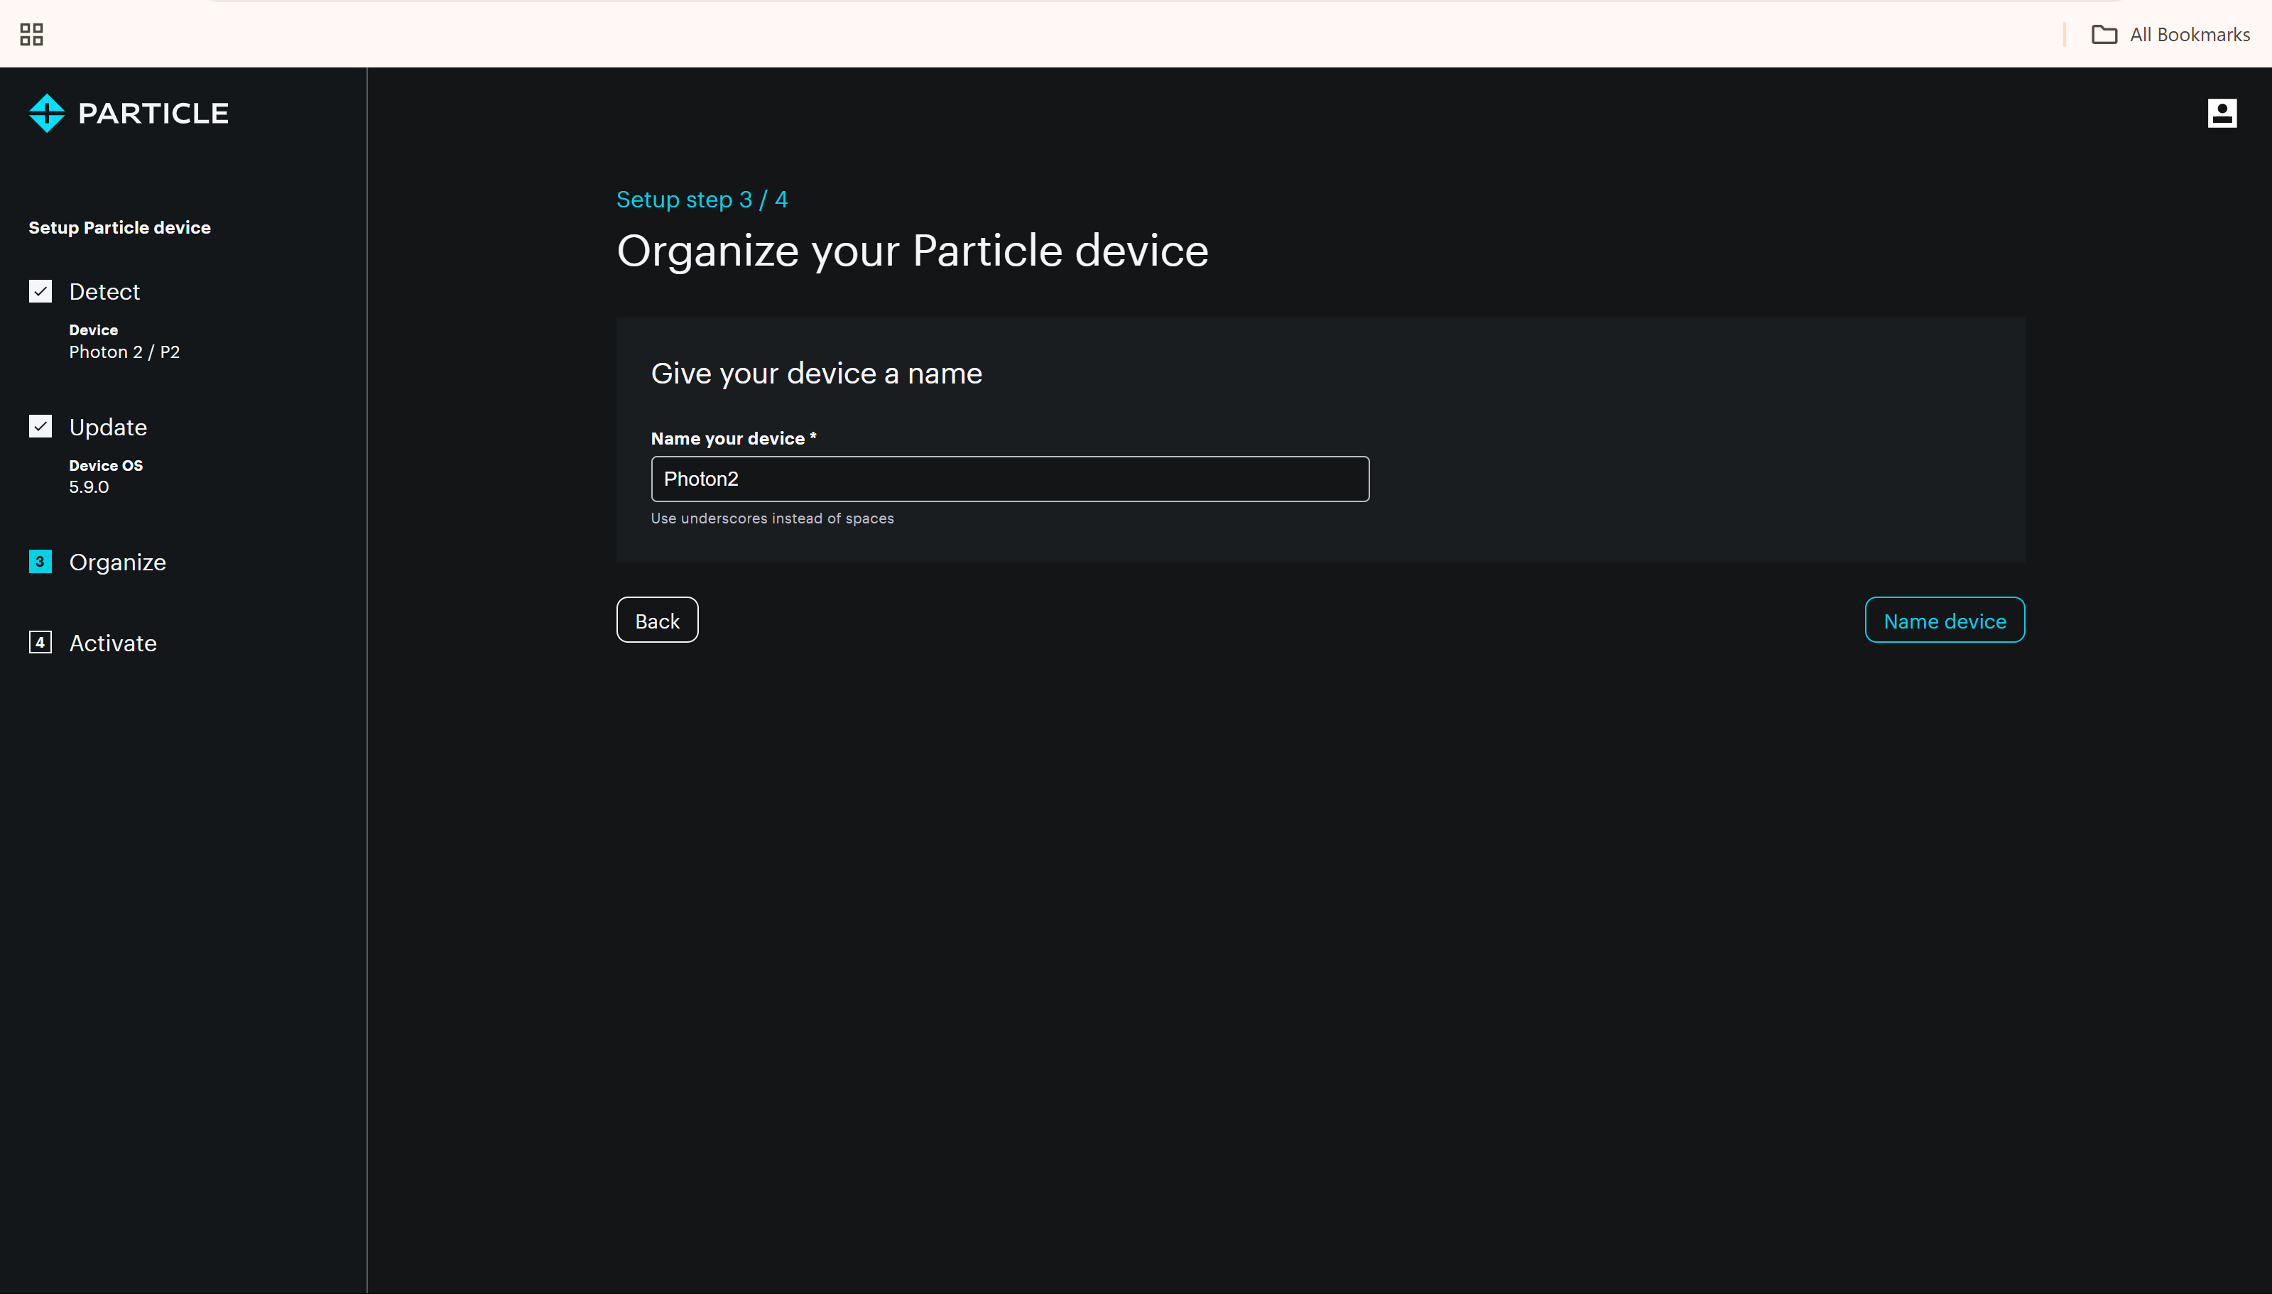The width and height of the screenshot is (2272, 1294).
Task: Click the Particle logo icon
Action: pos(46,113)
